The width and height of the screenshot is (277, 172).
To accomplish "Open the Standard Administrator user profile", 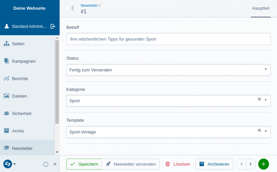I will 29,26.
